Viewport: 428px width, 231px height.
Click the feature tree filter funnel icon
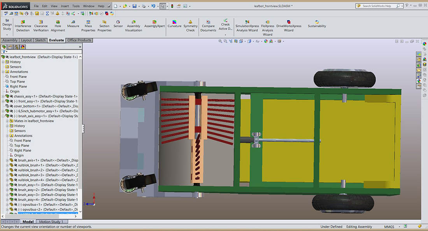click(x=4, y=52)
